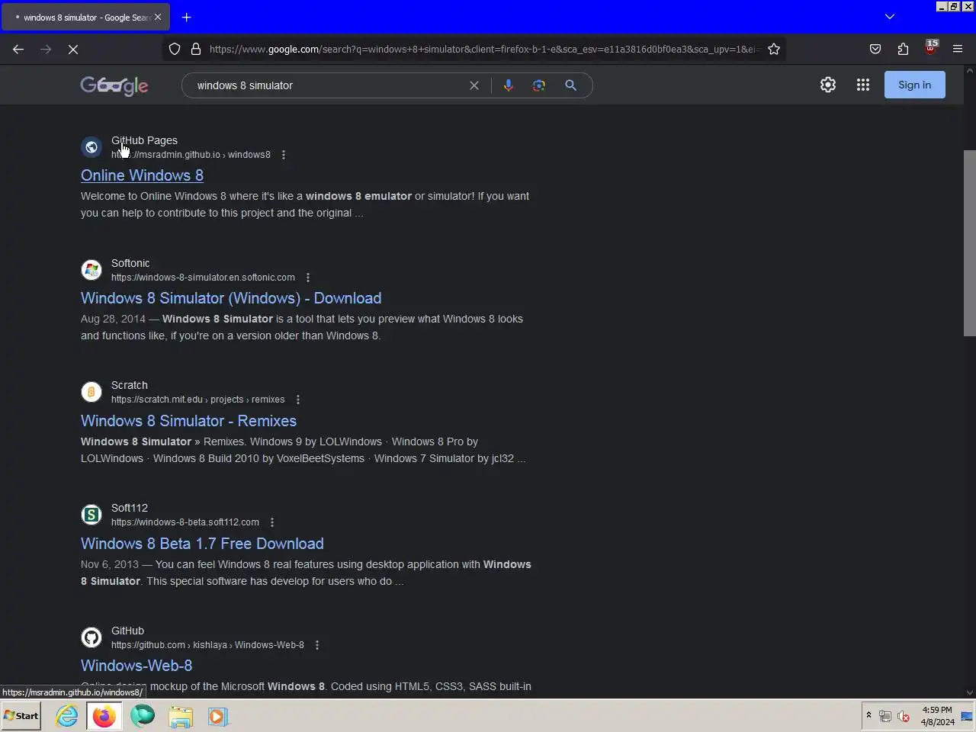Click the GitHub octocat favicon

tap(91, 637)
